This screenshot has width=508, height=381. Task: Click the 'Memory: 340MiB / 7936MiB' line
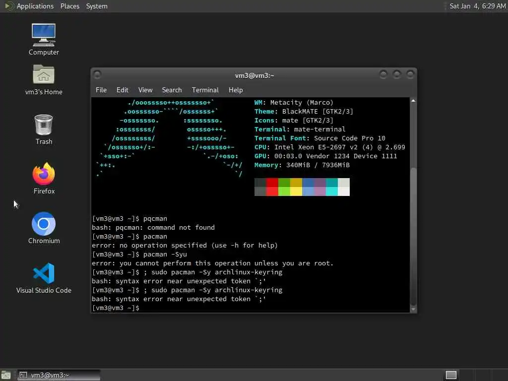pyautogui.click(x=302, y=165)
